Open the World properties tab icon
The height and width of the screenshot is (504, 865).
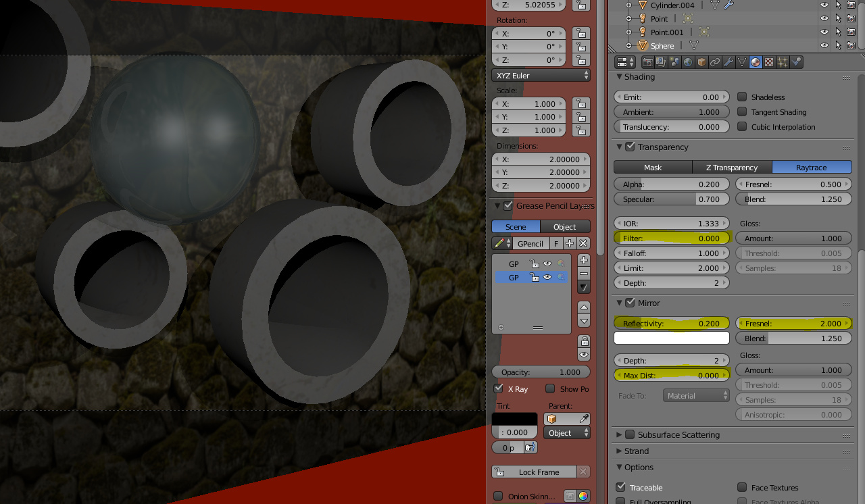click(688, 62)
